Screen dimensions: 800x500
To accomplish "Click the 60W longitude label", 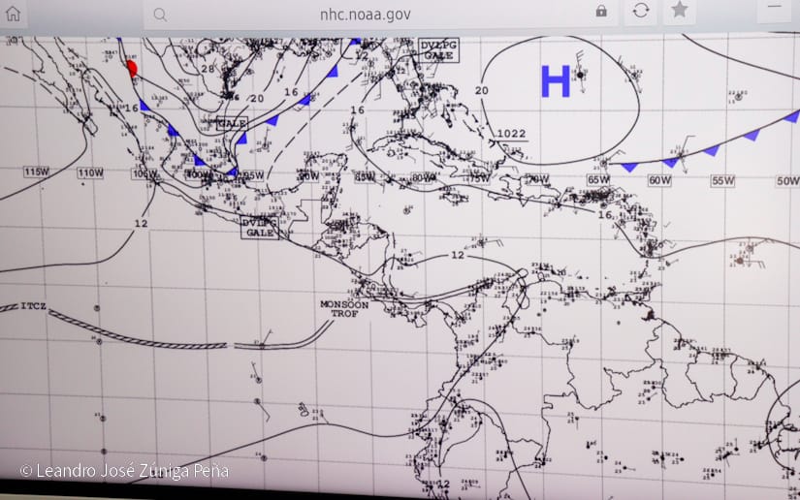I will (660, 181).
